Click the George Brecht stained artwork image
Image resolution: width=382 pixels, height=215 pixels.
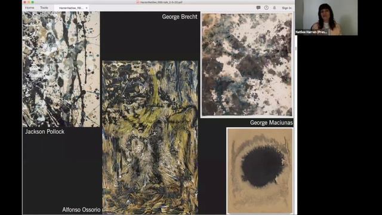tap(247, 64)
